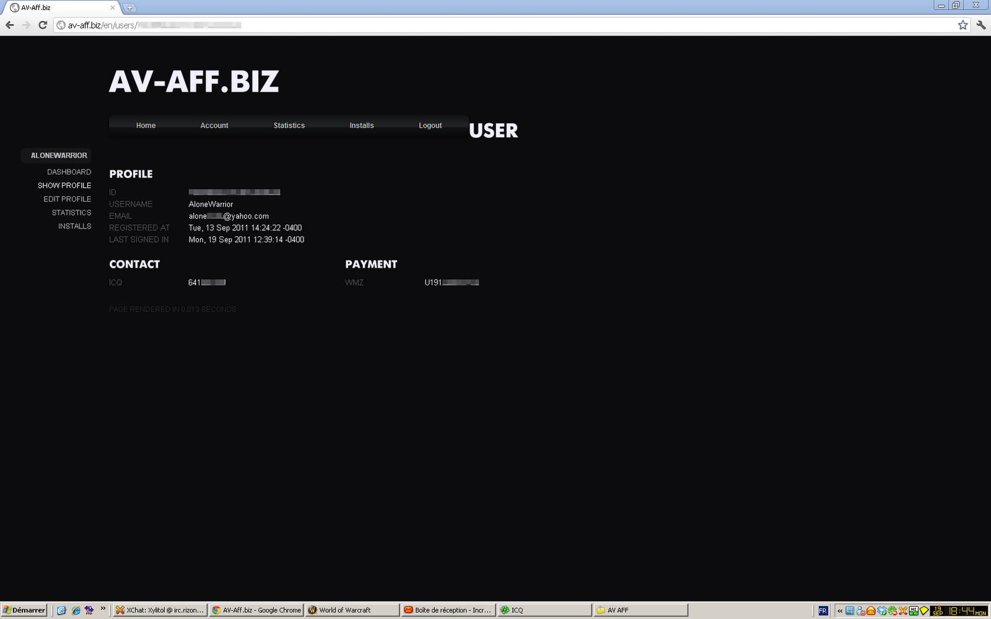Switch to Boîte de réception taskbar button
This screenshot has height=619, width=991.
(448, 610)
